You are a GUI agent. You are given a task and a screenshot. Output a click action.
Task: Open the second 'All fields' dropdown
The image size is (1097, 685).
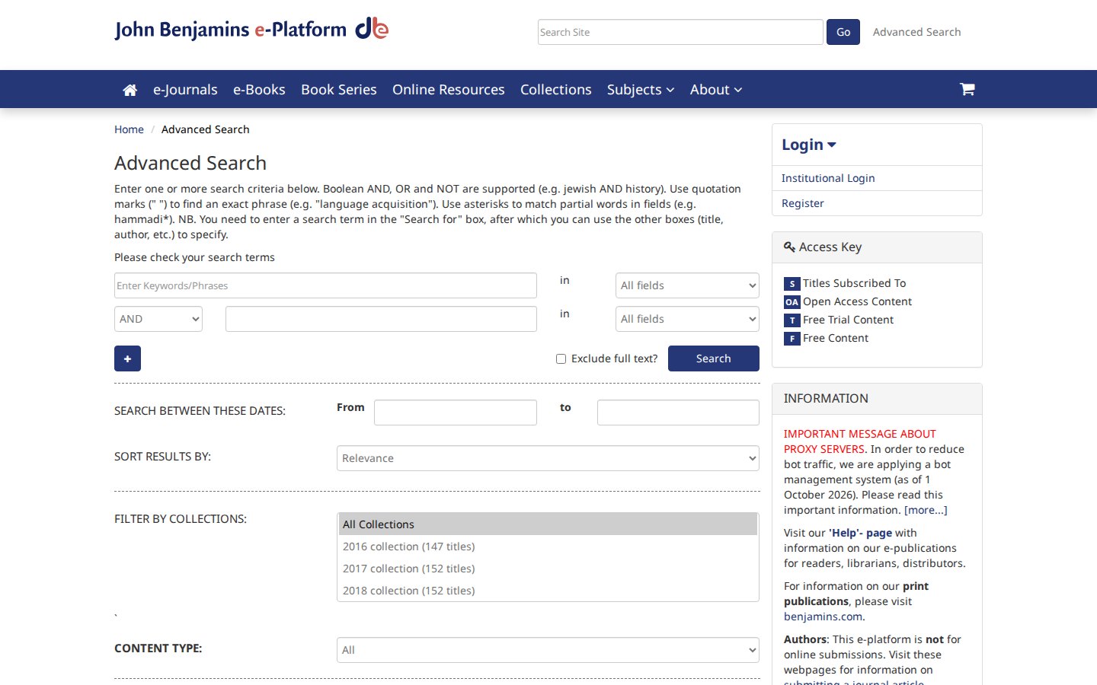[x=687, y=319]
